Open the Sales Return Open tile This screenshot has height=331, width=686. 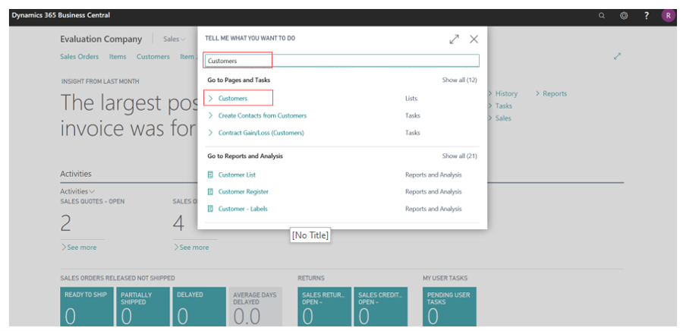325,307
